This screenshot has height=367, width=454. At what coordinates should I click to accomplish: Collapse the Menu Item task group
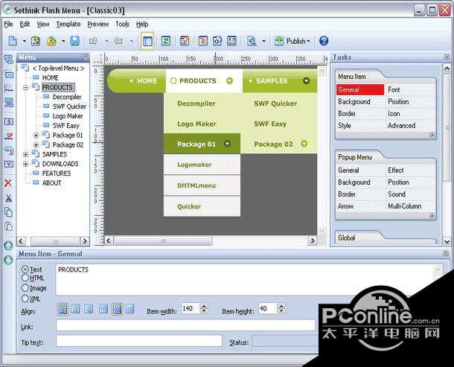(x=432, y=135)
